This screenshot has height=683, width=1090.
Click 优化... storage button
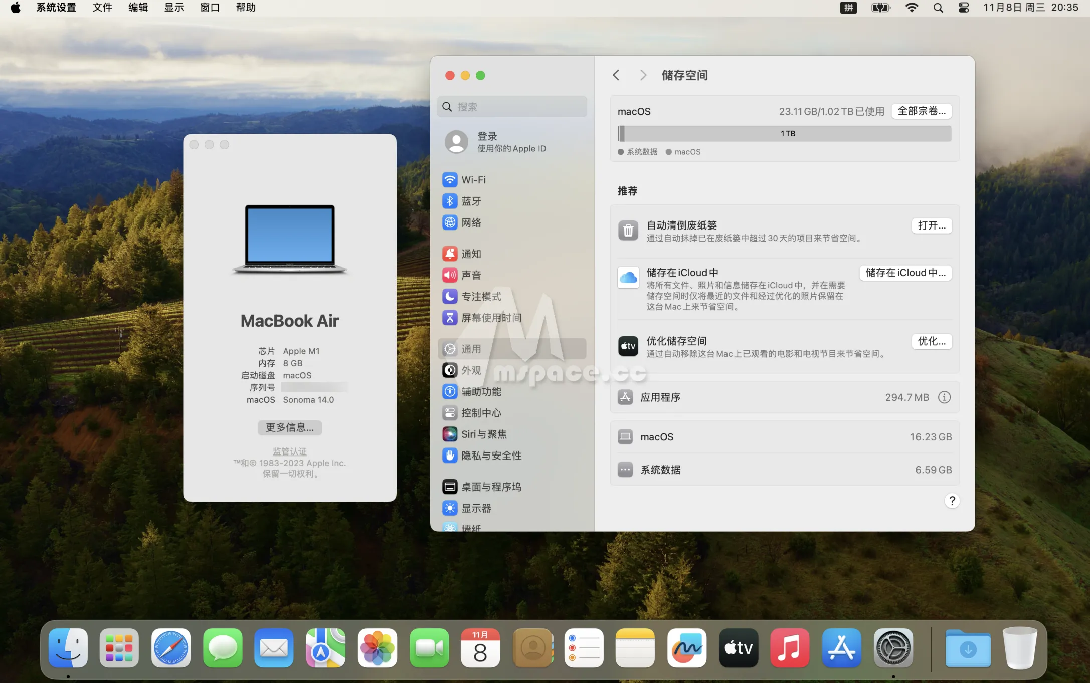932,341
